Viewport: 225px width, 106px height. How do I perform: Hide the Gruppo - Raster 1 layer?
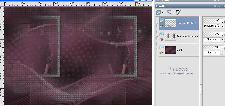coord(162,26)
